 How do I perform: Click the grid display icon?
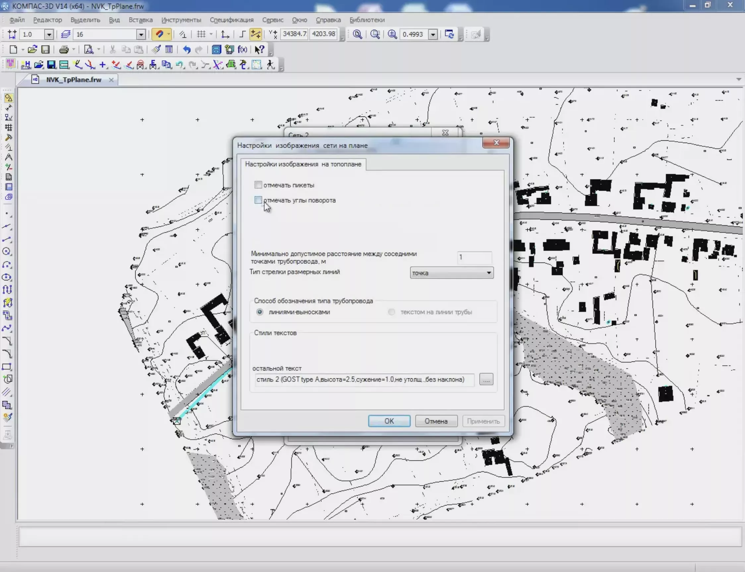pos(201,34)
